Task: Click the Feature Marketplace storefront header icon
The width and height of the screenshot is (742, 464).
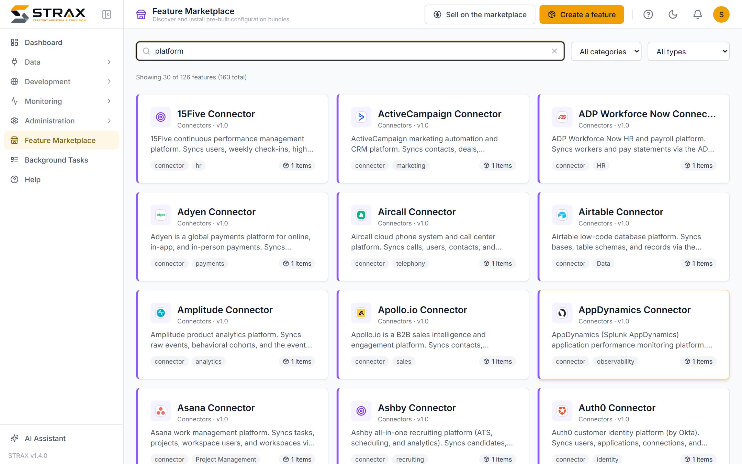Action: coord(141,14)
